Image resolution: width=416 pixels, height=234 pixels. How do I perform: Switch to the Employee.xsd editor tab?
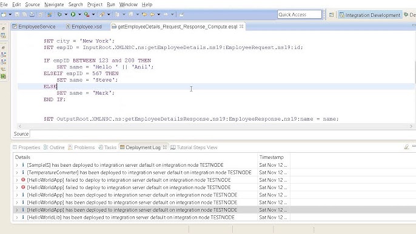point(84,27)
